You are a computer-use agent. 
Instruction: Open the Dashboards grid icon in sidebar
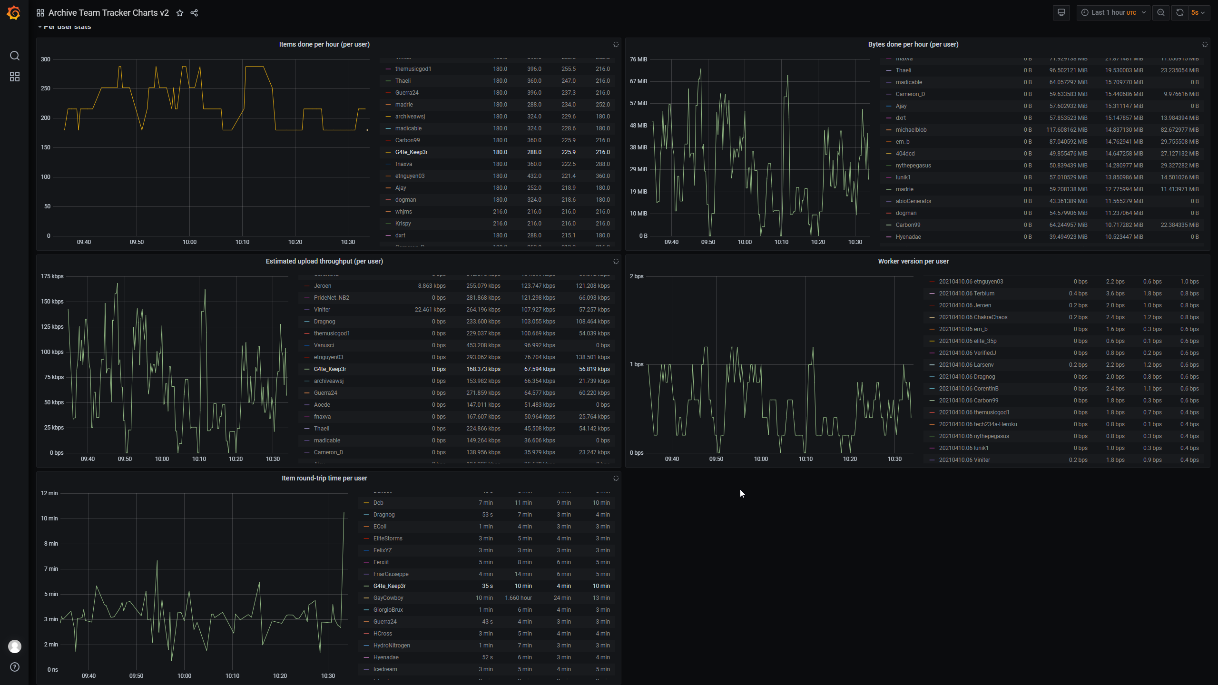(15, 77)
